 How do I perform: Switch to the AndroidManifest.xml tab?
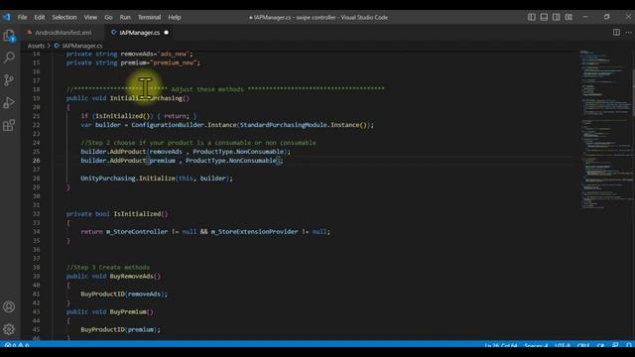pyautogui.click(x=63, y=33)
